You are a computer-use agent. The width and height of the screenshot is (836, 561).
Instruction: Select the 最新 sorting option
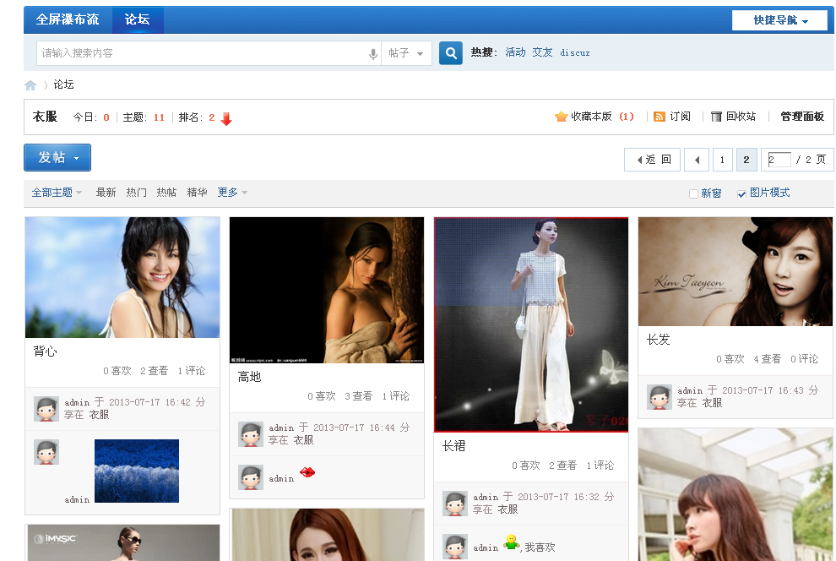click(105, 193)
